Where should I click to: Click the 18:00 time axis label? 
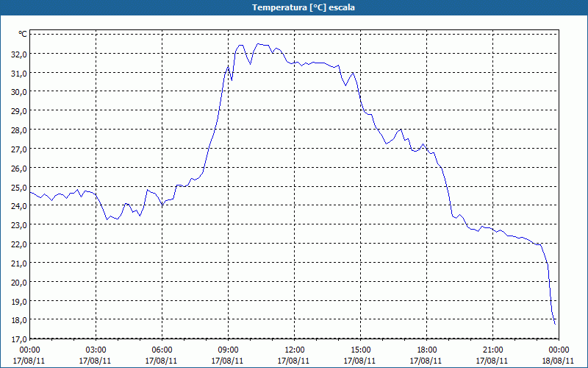coord(427,350)
